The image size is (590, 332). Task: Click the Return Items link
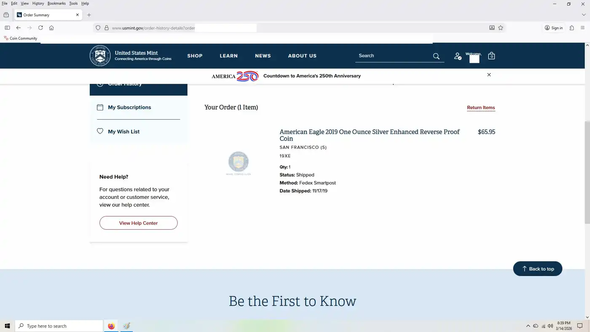point(481,107)
